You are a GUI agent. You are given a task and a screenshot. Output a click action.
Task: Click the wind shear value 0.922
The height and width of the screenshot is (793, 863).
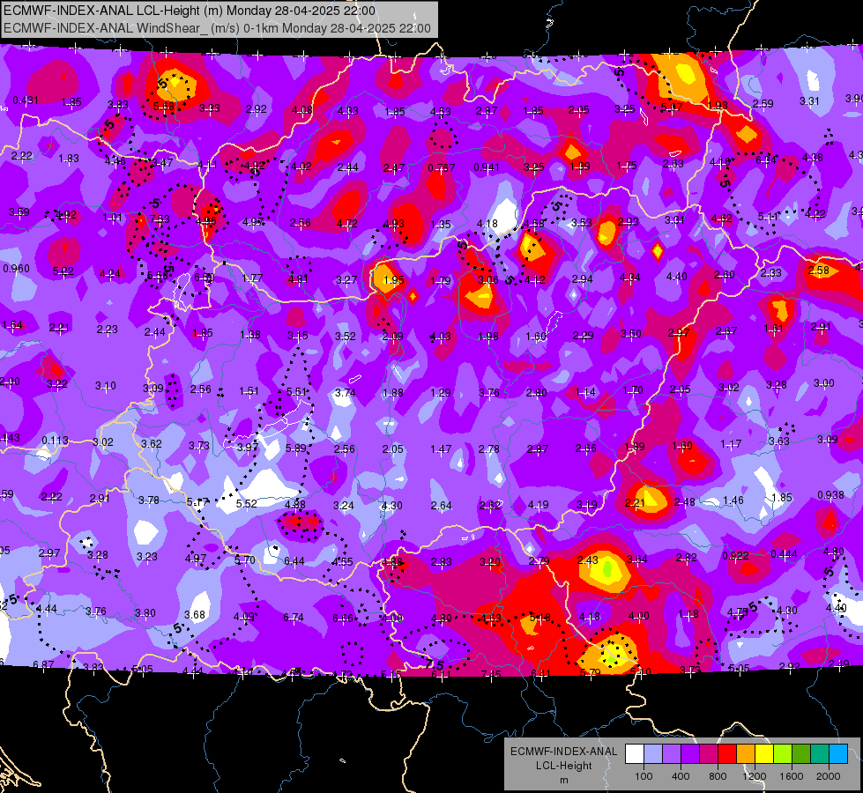[x=735, y=556]
